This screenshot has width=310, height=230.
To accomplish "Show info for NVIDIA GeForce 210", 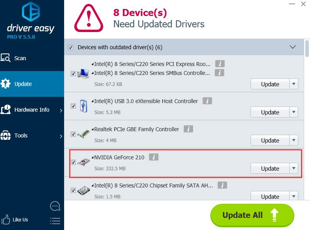I will click(x=154, y=157).
